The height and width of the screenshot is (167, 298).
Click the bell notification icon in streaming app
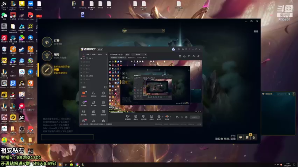pyautogui.click(x=194, y=56)
